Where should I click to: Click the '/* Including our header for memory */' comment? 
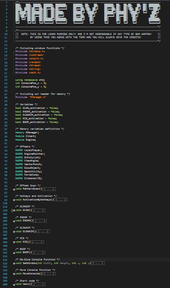pyautogui.click(x=43, y=94)
